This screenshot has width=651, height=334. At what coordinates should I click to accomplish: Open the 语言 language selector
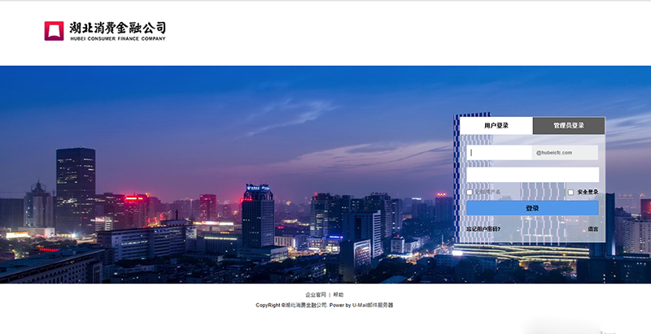(x=592, y=229)
